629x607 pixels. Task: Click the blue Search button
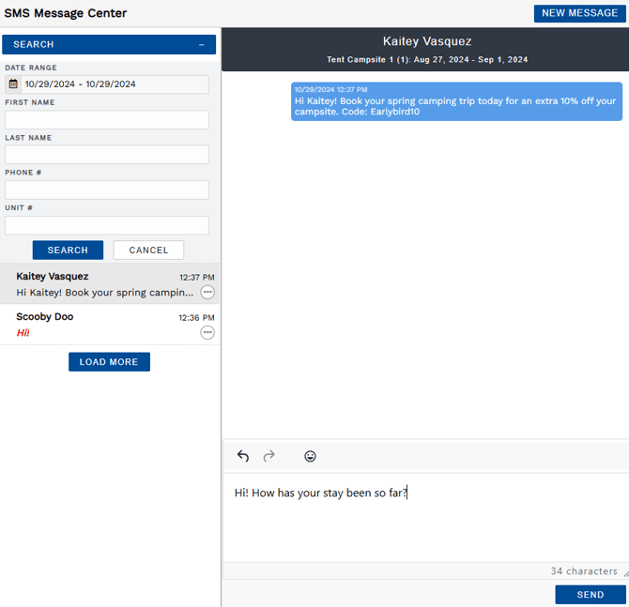coord(68,250)
